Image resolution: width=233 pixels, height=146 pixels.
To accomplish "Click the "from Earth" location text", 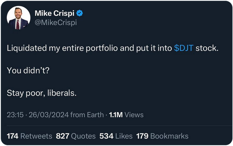I will click(x=86, y=115).
